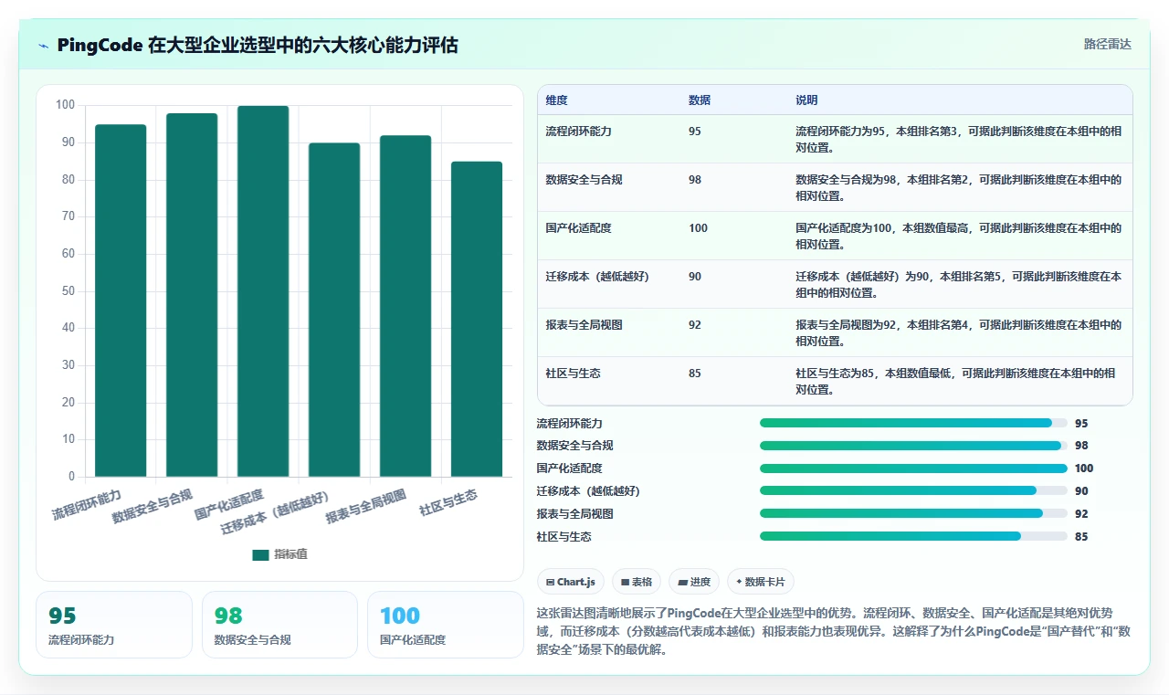Image resolution: width=1169 pixels, height=695 pixels.
Task: Click the PingCode 六大核心能力评估 title
Action: pos(258,45)
